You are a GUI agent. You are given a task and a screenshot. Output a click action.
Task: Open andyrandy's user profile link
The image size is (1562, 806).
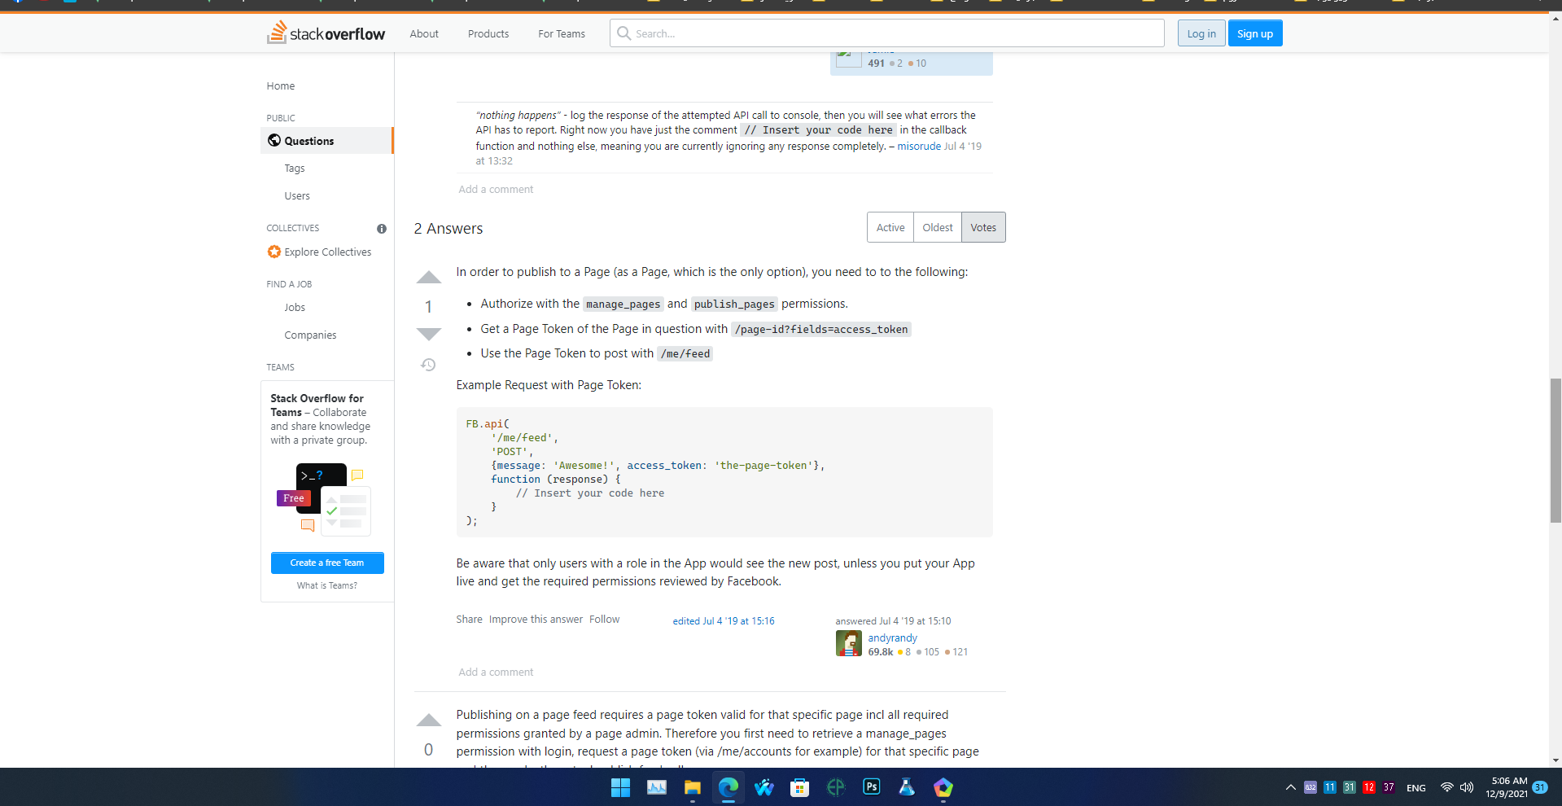click(892, 638)
